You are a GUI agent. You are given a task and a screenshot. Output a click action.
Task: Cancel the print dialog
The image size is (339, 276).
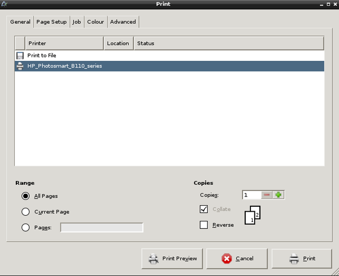click(237, 259)
